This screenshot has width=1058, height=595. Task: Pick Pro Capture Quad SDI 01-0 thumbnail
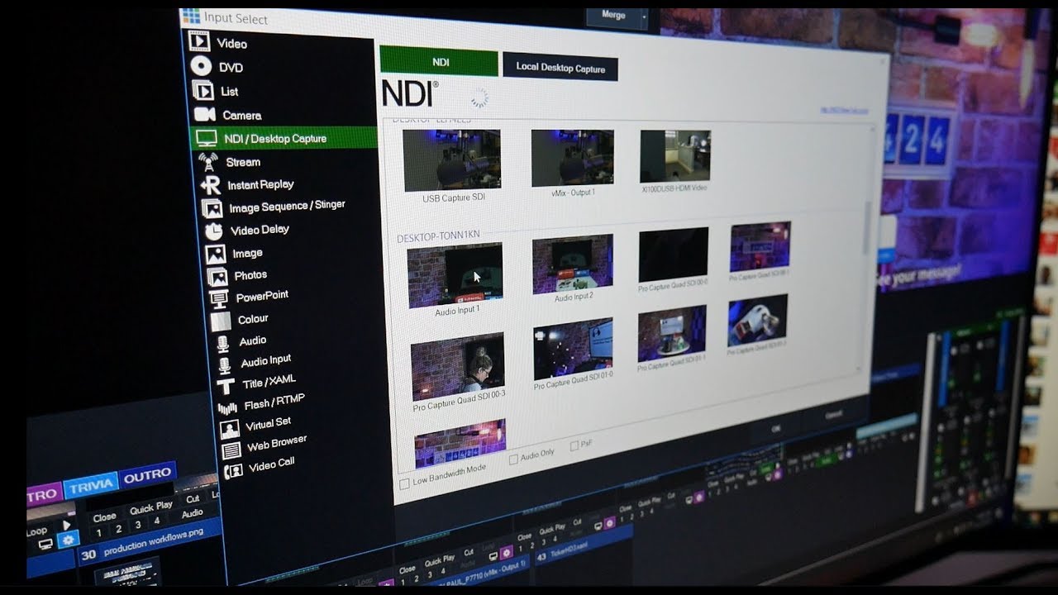(x=573, y=349)
